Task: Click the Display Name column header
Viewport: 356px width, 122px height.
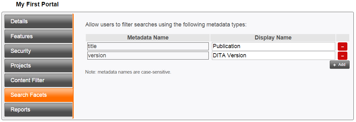Action: click(x=273, y=38)
